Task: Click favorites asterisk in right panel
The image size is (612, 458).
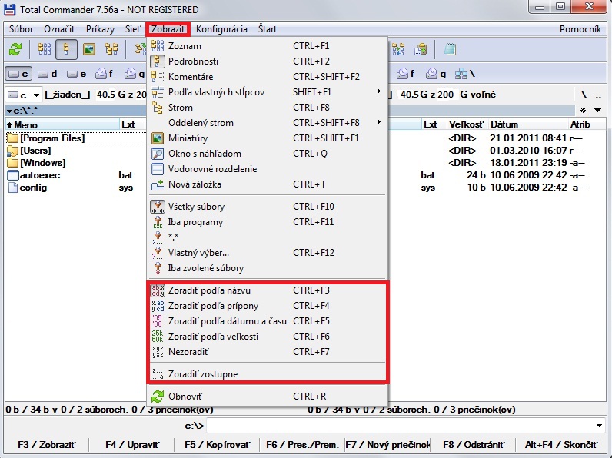Action: (583, 111)
